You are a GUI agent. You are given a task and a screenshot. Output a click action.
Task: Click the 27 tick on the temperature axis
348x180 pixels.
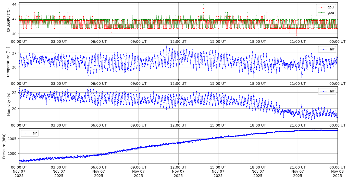pos(14,53)
